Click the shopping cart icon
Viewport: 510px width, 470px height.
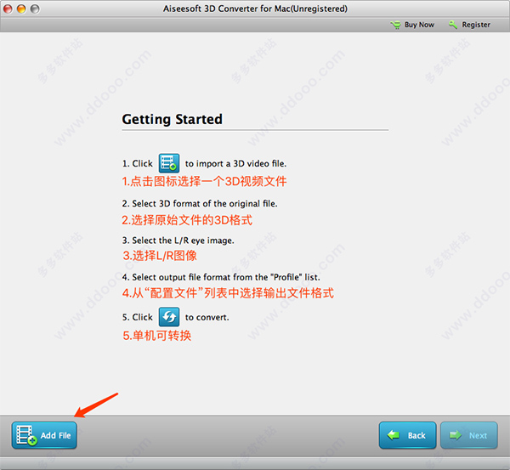(x=396, y=25)
